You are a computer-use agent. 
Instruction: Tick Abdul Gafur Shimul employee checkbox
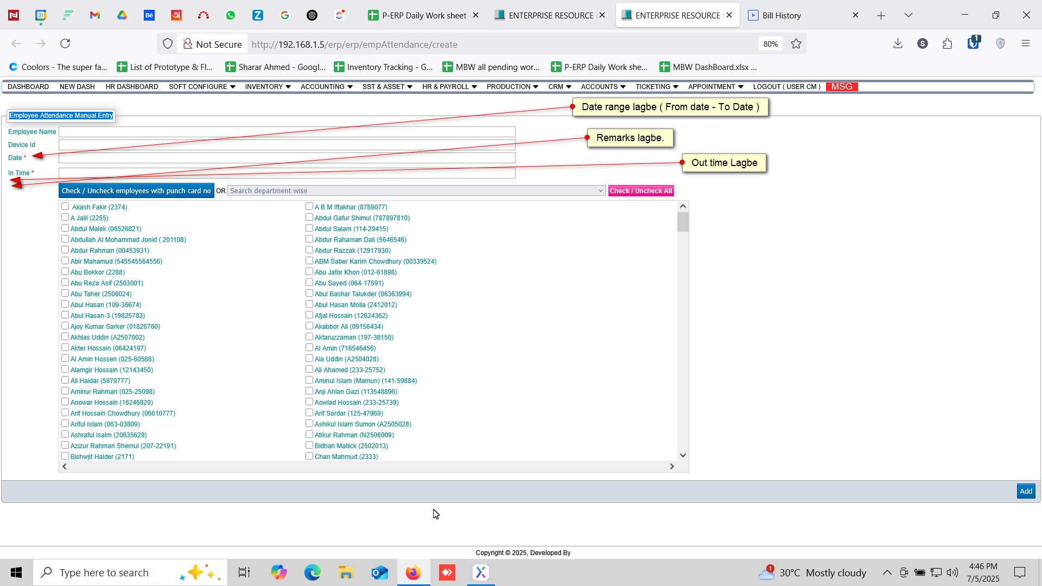tap(309, 217)
